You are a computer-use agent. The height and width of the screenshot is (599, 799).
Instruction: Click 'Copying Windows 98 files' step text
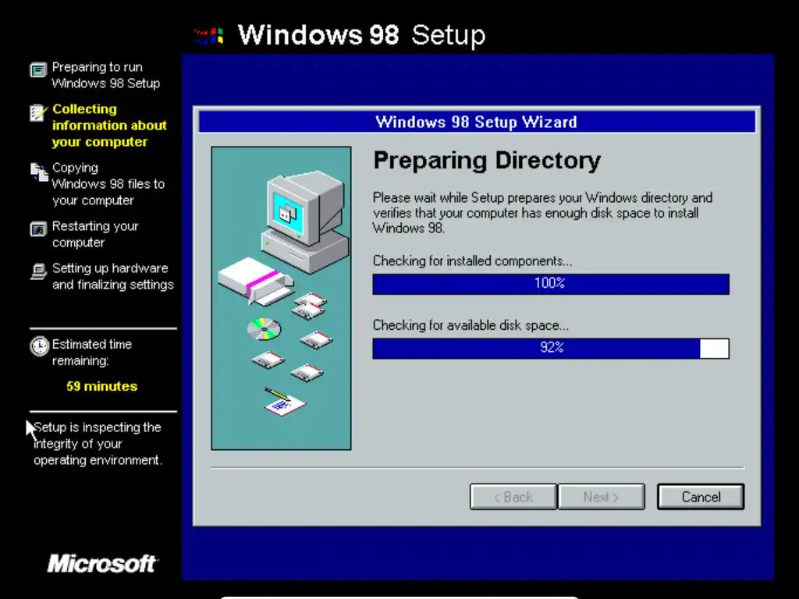(108, 184)
